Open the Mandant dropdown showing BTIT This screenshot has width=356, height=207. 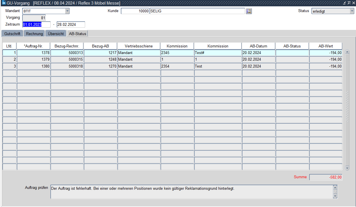(67, 11)
